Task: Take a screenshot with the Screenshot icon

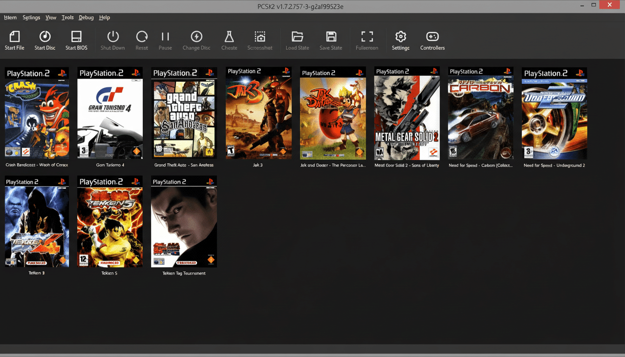Action: [259, 40]
